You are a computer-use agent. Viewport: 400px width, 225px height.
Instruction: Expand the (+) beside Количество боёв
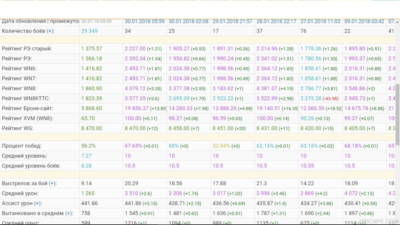pyautogui.click(x=50, y=31)
